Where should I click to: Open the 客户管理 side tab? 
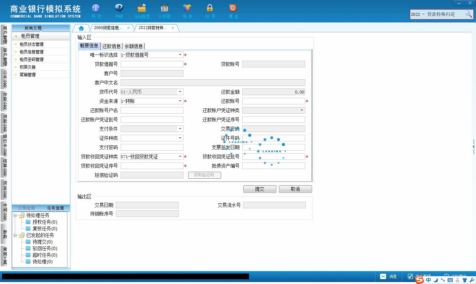tap(5, 57)
